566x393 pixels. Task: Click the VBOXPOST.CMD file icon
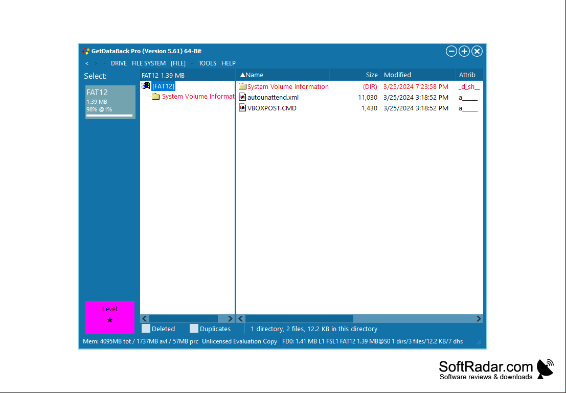click(x=242, y=108)
